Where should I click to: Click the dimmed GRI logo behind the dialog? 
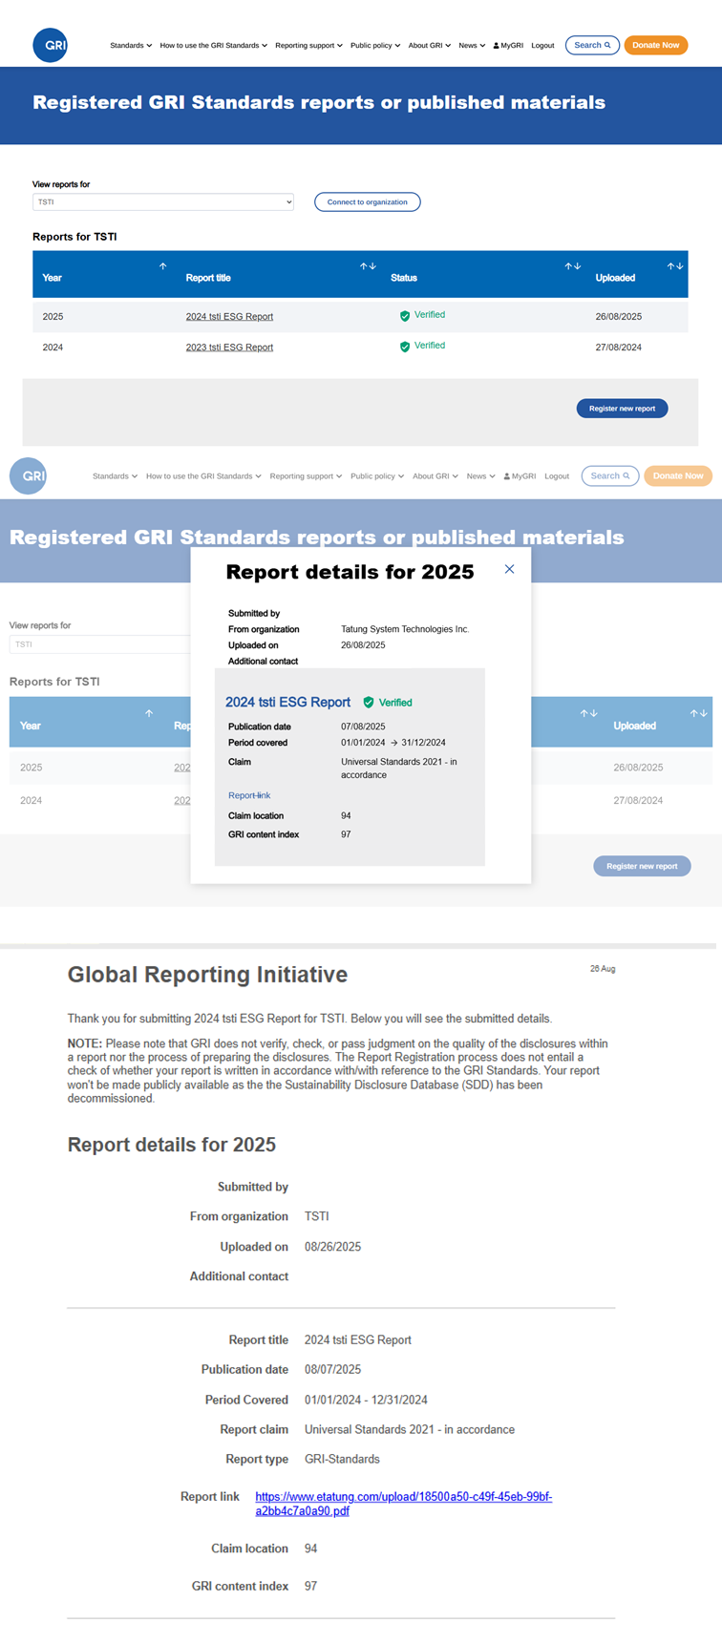point(28,475)
